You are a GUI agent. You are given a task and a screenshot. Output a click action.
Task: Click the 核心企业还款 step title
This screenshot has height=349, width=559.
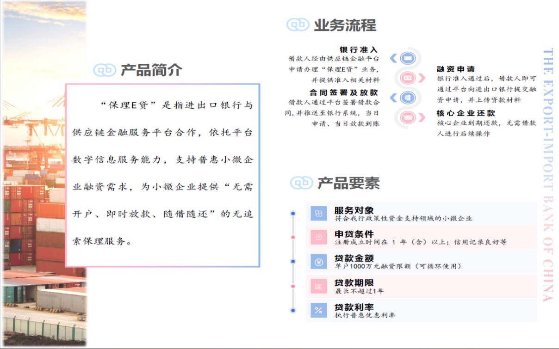click(x=466, y=113)
